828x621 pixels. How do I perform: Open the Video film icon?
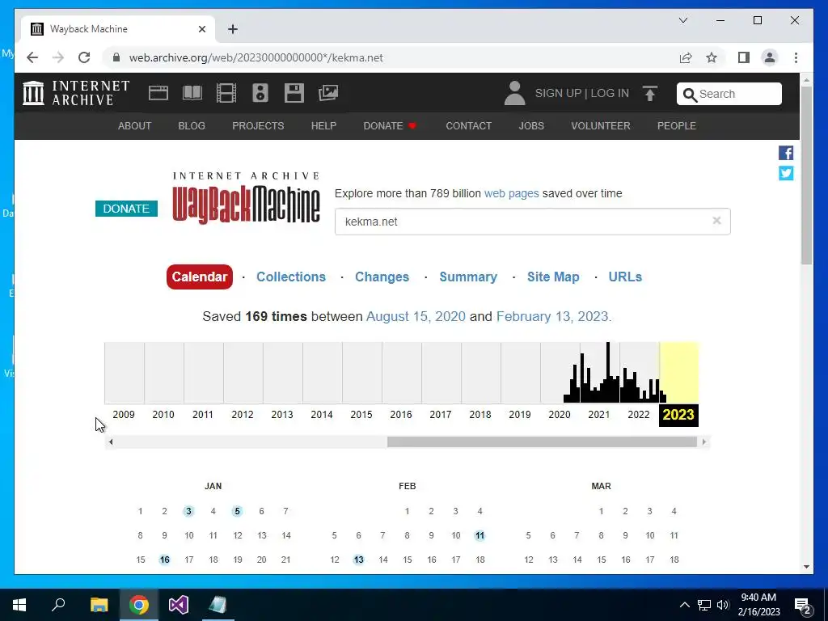point(226,93)
